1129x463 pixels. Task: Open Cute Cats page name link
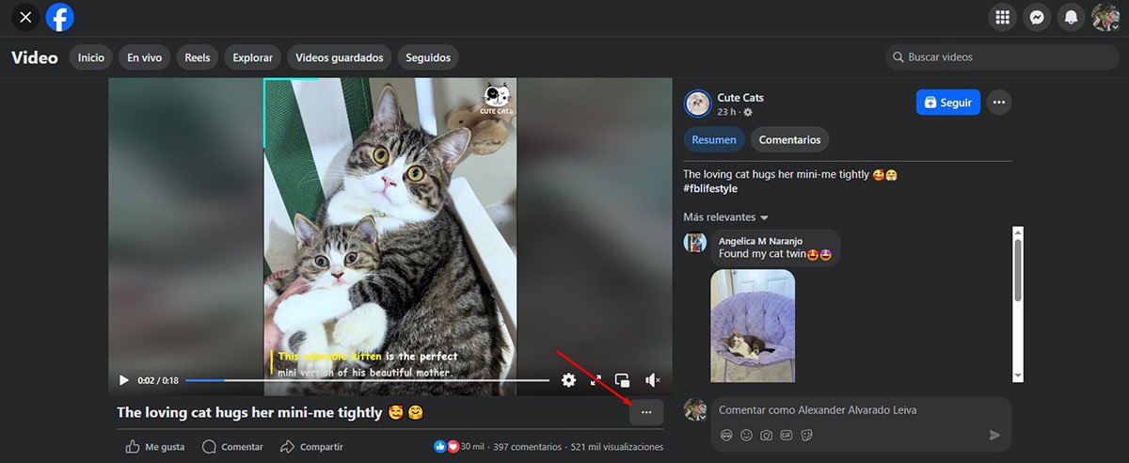click(x=740, y=98)
